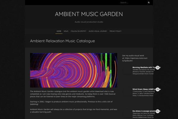This screenshot has height=119, width=178.
Task: Select first track in Wind Down Sleep playlist
Action: 143,91
